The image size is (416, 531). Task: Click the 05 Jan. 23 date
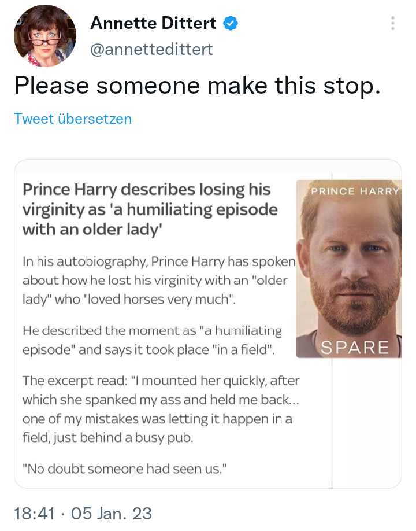point(112,514)
